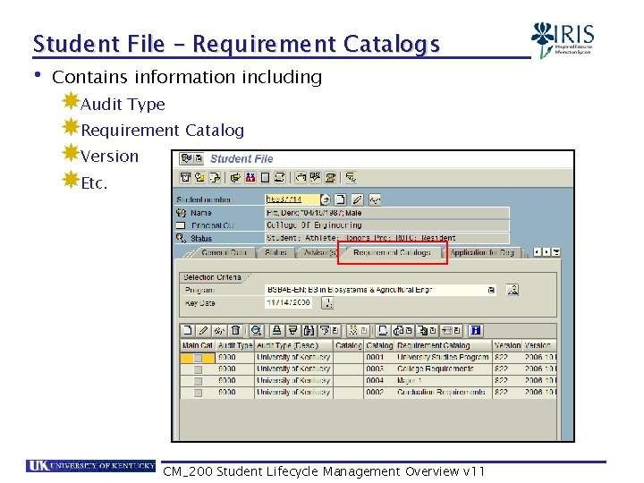
Task: Click the Key Date field
Action: tap(288, 302)
